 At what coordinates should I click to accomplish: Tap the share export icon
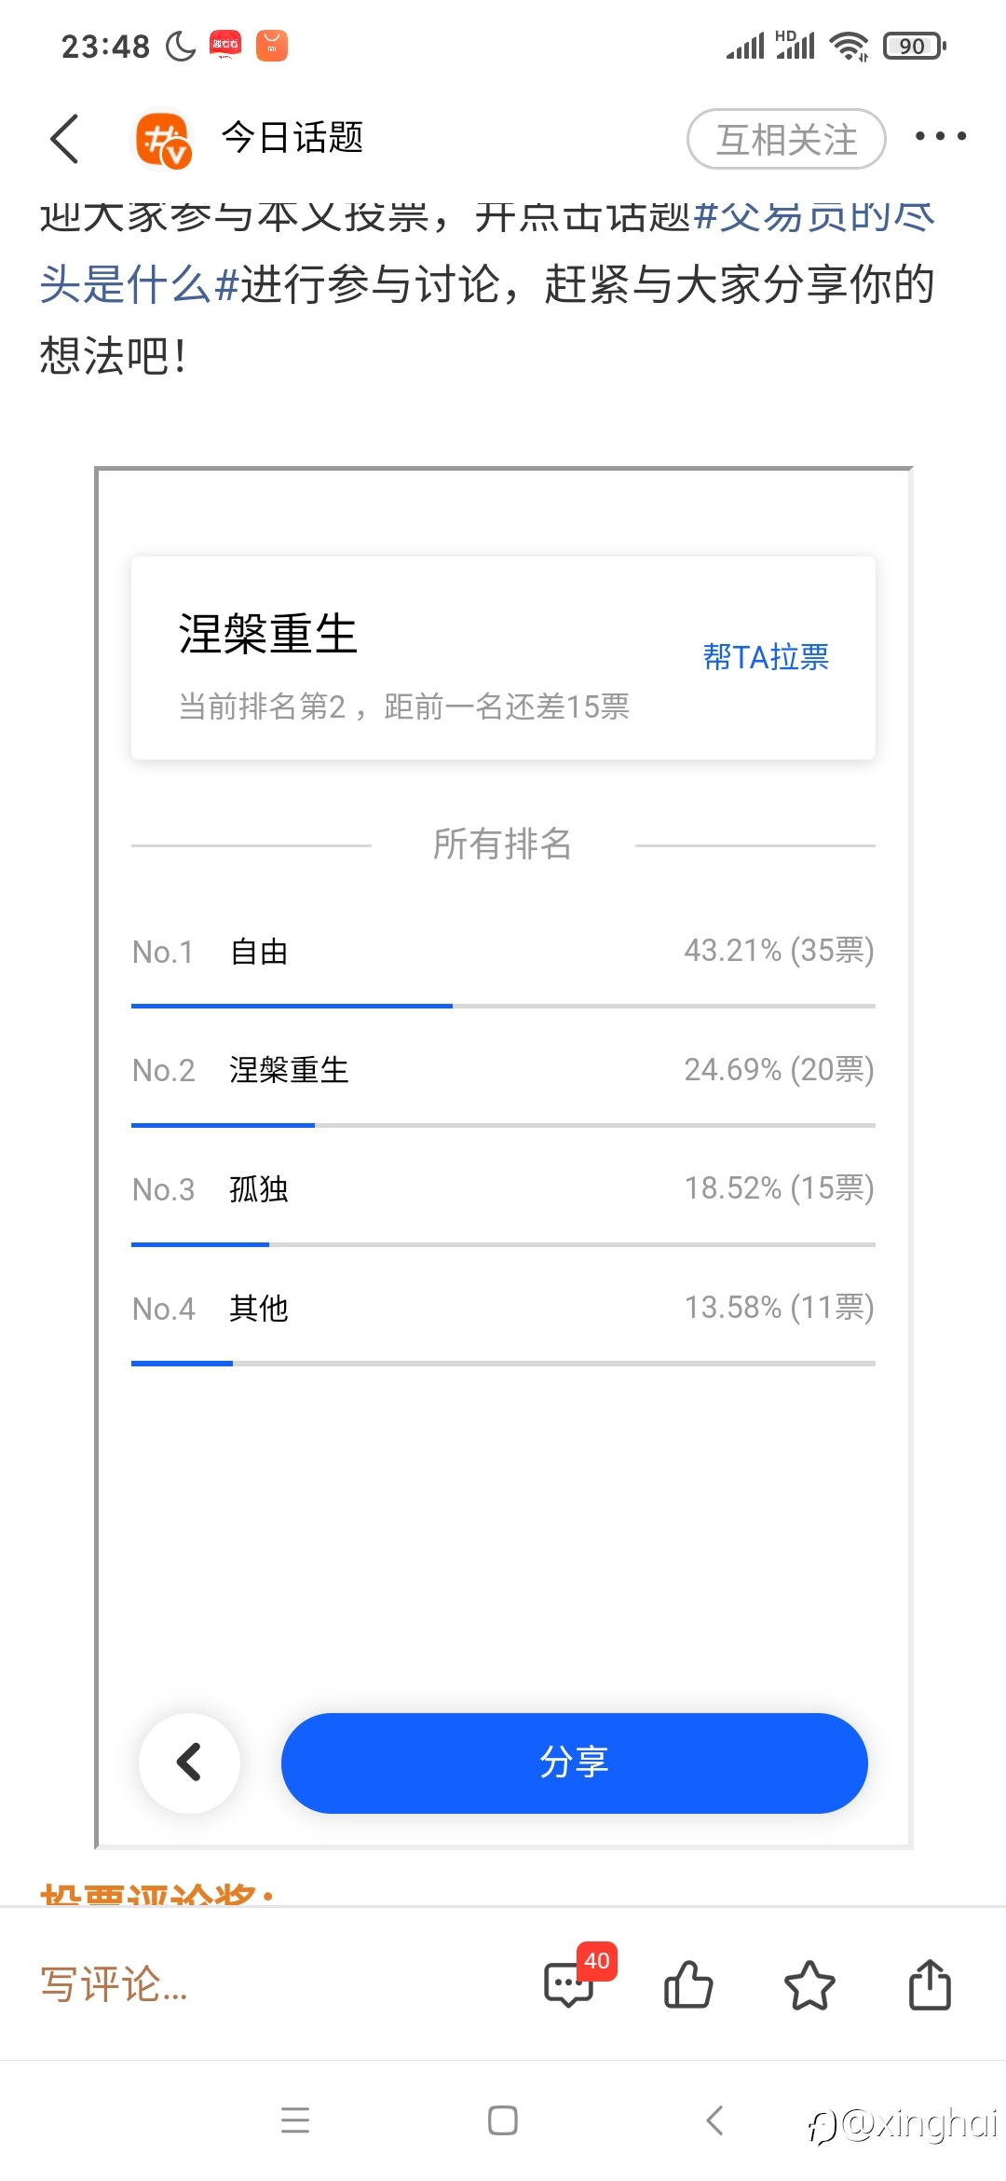[x=930, y=1983]
